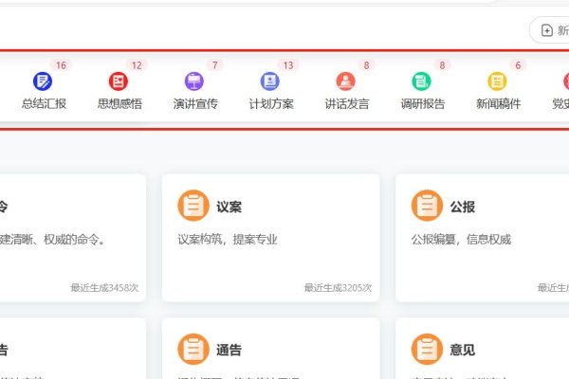
Task: Click the badge showing 6
Action: point(518,65)
